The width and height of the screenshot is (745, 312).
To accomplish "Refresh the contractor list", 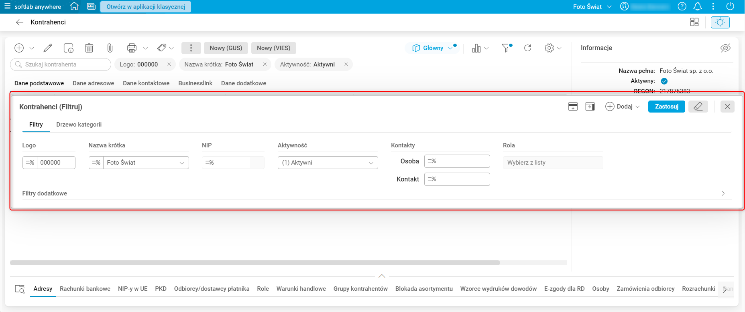I will click(x=528, y=48).
